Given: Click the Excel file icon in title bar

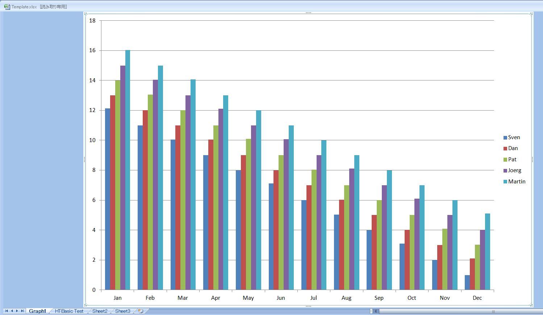Looking at the screenshot, I should (7, 7).
